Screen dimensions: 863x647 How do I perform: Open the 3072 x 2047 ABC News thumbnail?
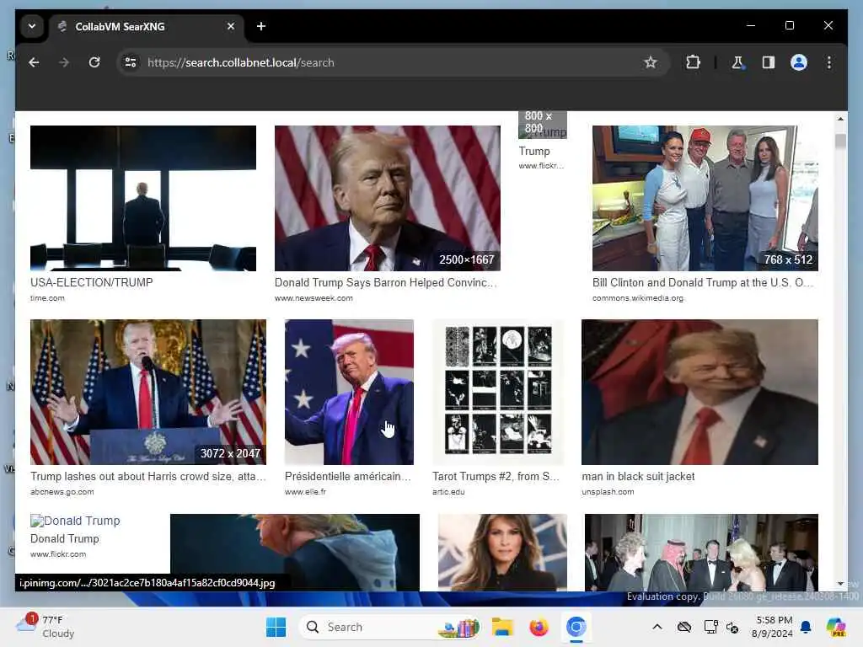pos(148,392)
